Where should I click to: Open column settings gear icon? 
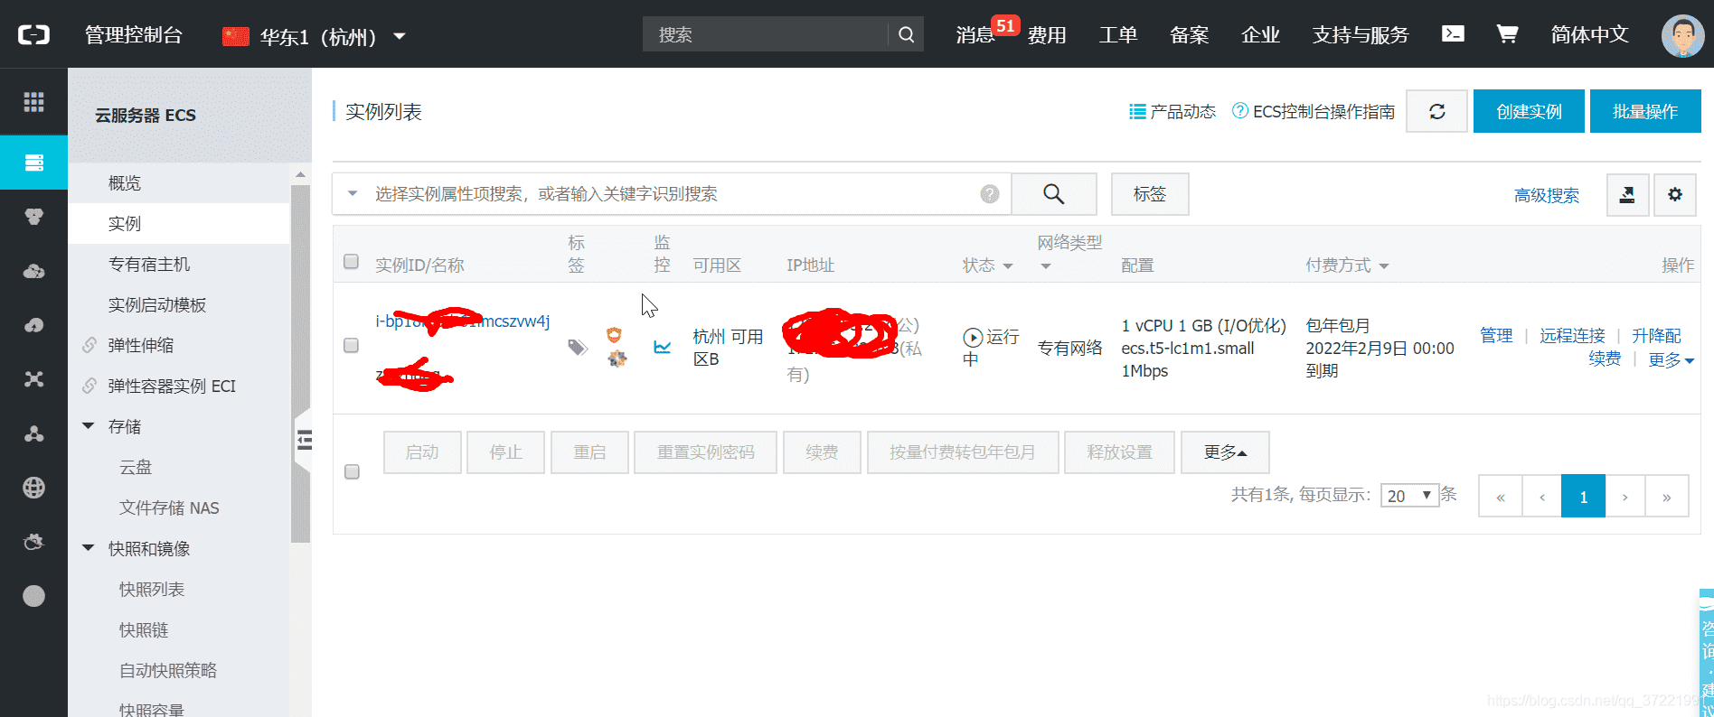tap(1675, 194)
